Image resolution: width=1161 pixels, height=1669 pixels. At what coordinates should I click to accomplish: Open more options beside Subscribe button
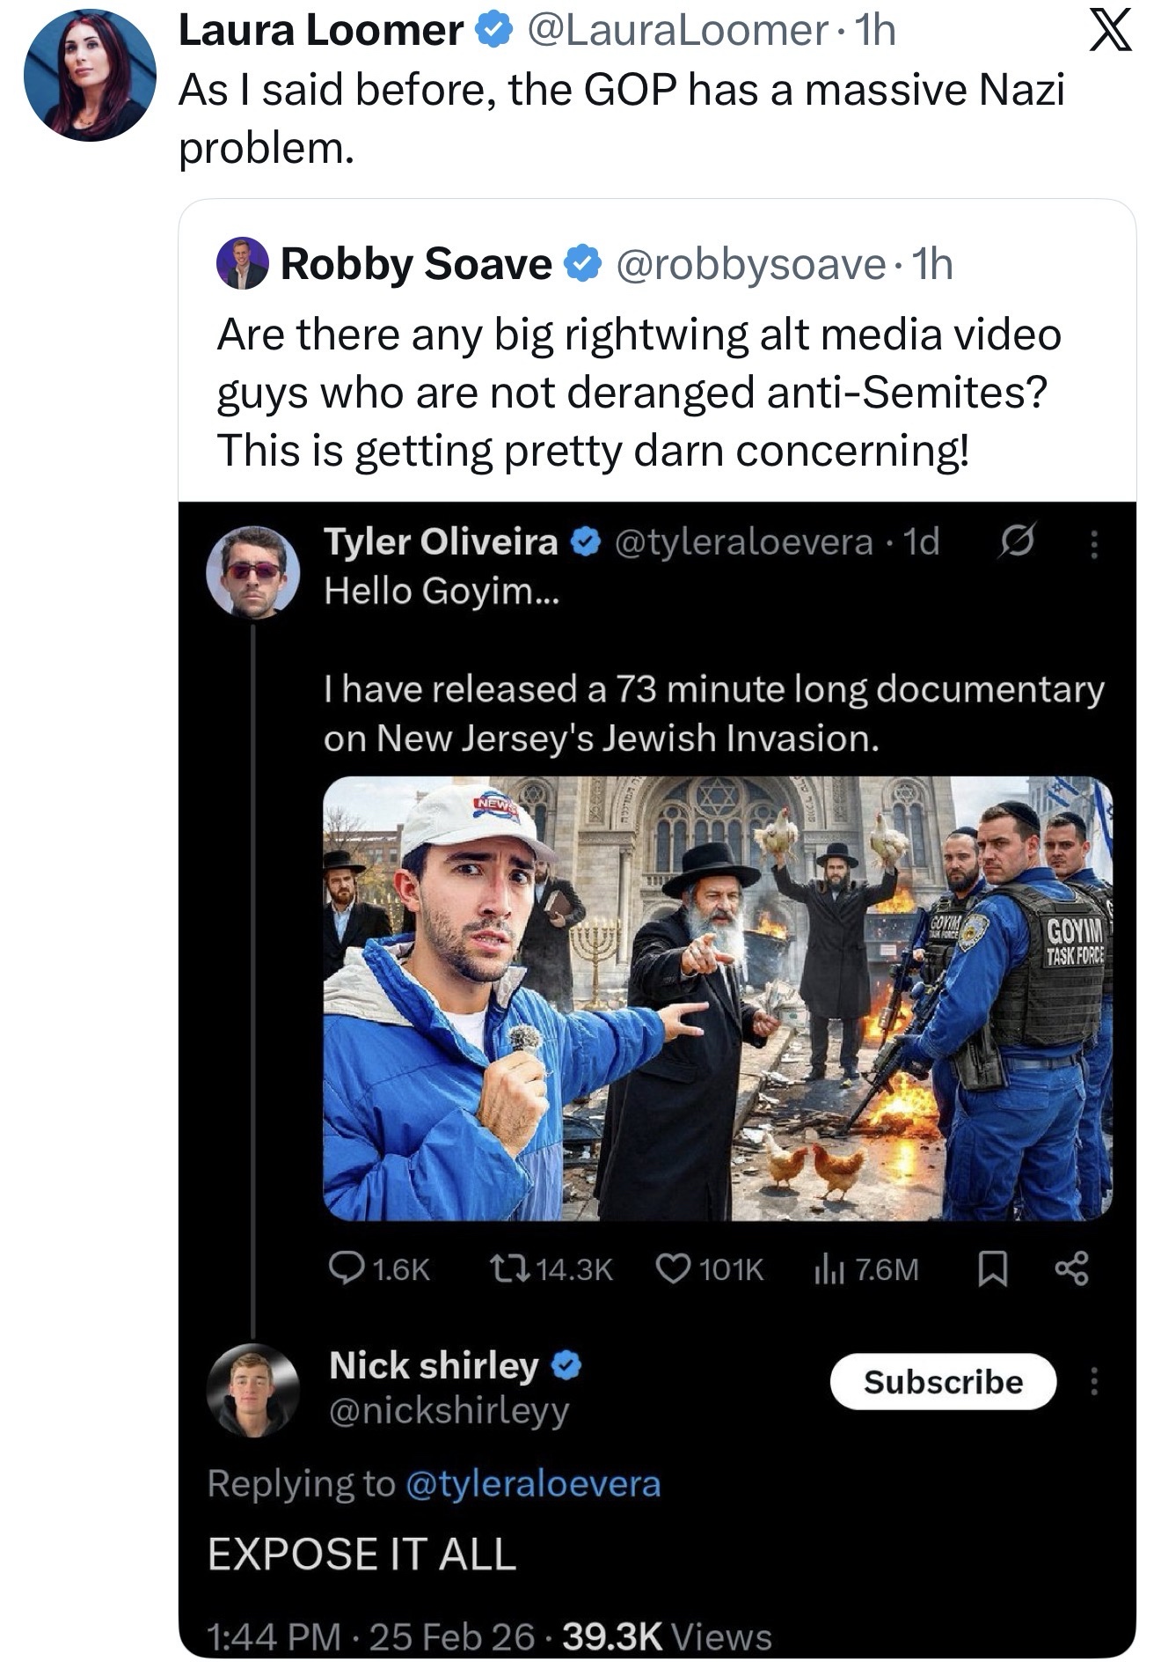pyautogui.click(x=1094, y=1381)
